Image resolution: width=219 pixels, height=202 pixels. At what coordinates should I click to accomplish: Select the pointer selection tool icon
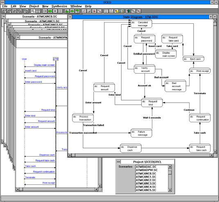[33, 11]
